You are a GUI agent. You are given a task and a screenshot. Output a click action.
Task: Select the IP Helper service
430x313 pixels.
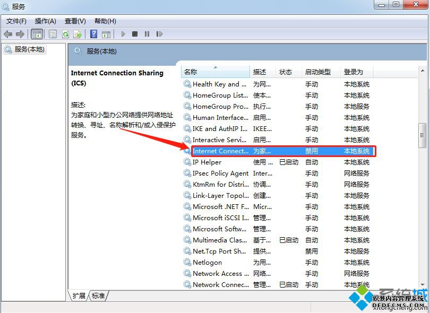[x=277, y=162]
